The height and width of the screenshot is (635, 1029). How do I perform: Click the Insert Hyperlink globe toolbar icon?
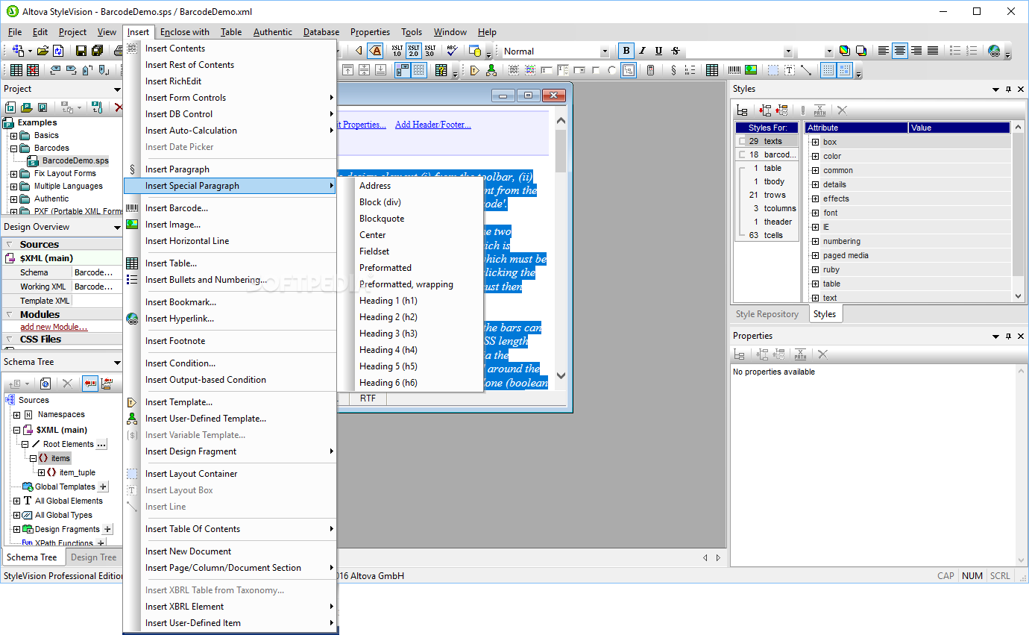[994, 51]
